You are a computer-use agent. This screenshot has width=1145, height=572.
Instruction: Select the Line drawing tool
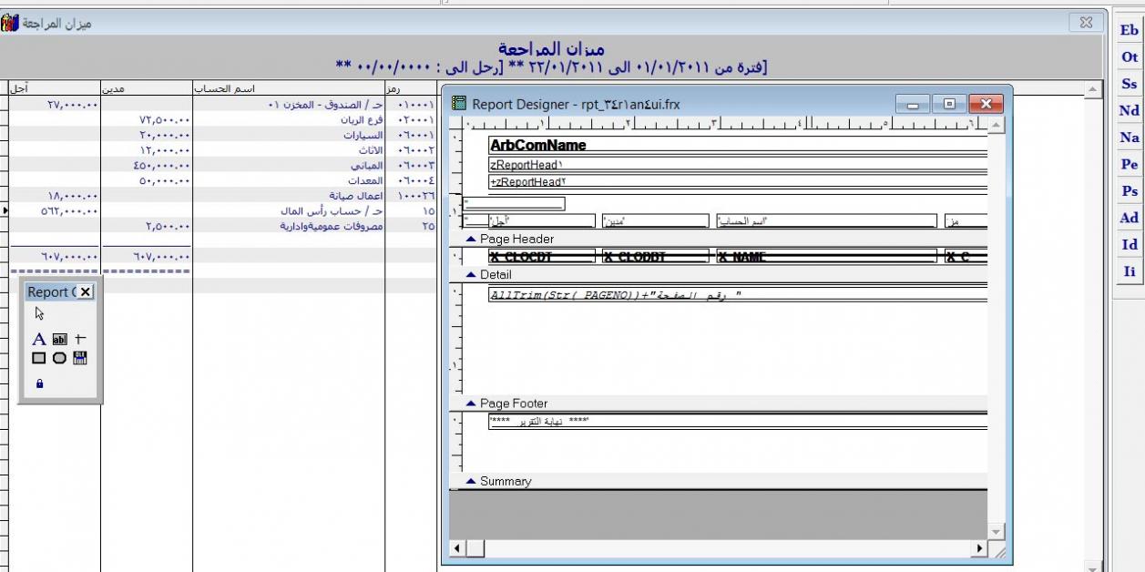(x=82, y=340)
